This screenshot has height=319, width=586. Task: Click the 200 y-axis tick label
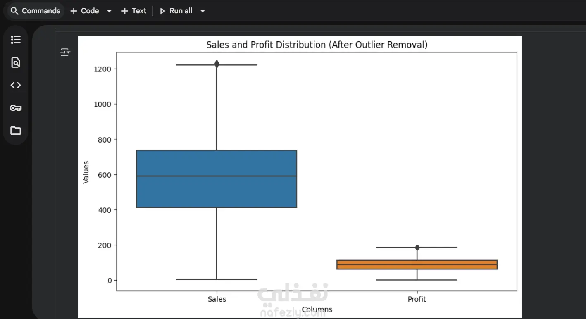click(105, 245)
